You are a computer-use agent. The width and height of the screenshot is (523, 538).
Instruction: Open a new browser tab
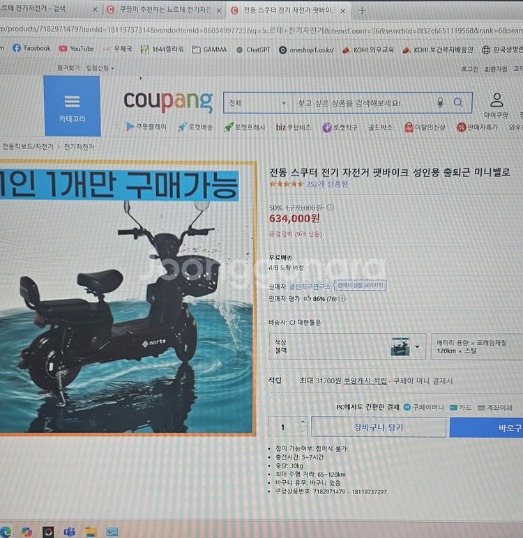point(362,10)
